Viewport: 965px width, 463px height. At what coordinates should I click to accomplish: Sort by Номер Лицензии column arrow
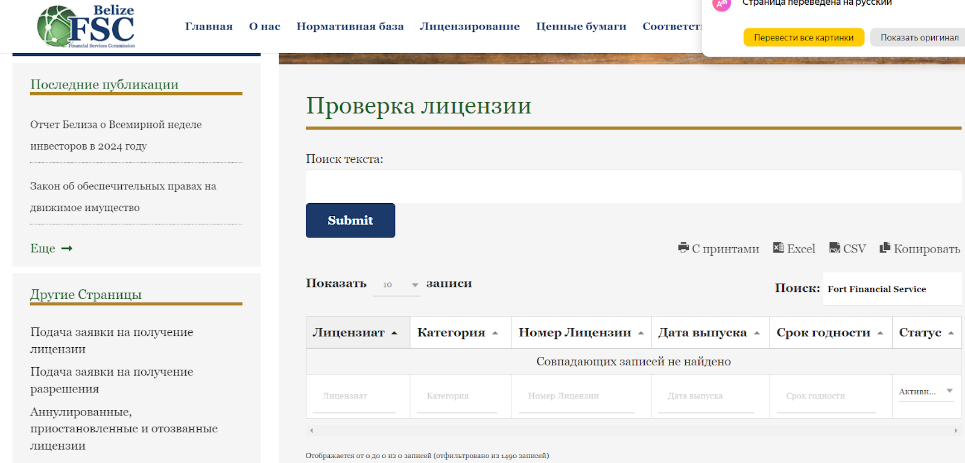pos(641,333)
